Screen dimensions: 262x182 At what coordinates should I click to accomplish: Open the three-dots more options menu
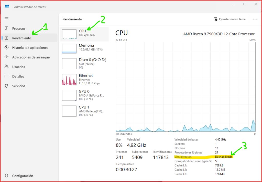click(x=255, y=19)
